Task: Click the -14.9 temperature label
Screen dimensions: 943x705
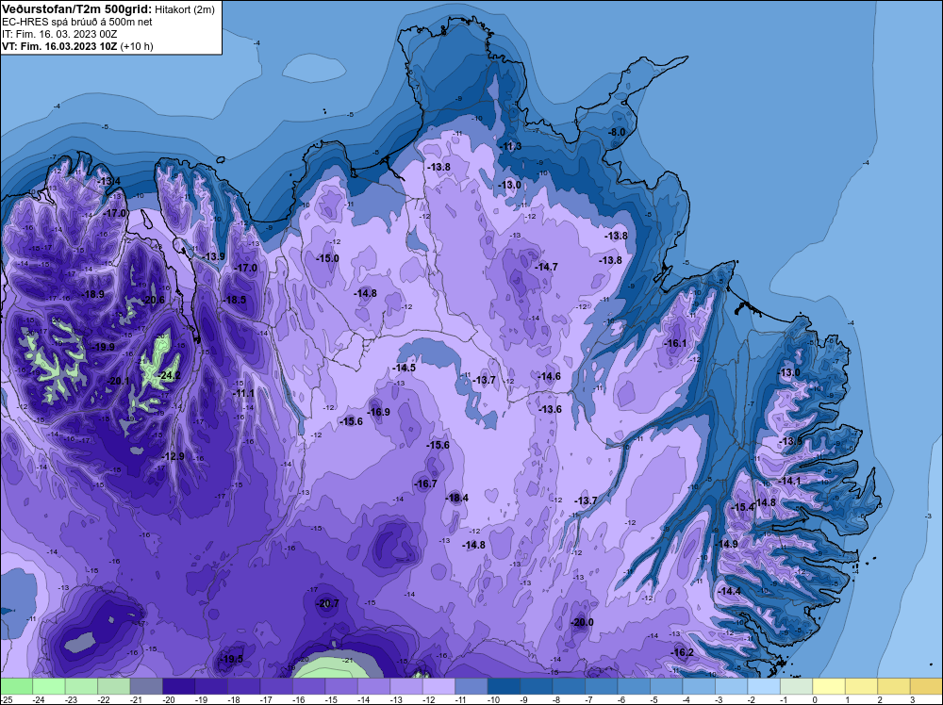Action: pos(727,544)
